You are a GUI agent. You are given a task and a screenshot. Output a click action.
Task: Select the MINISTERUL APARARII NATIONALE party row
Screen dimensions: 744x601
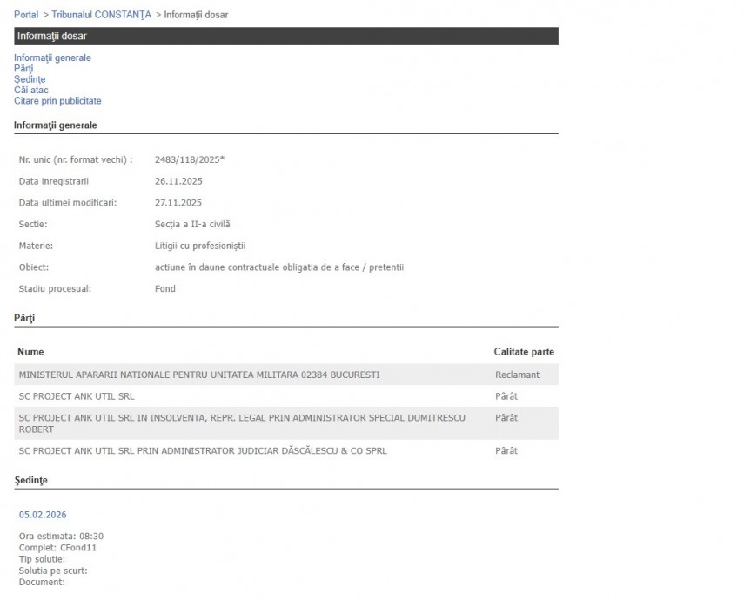pos(199,375)
